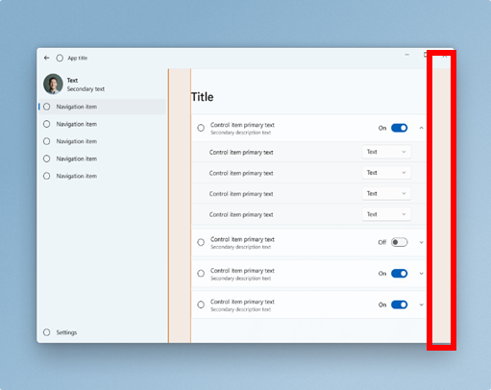
Task: Open the first Text dropdown combo box
Action: pos(386,152)
